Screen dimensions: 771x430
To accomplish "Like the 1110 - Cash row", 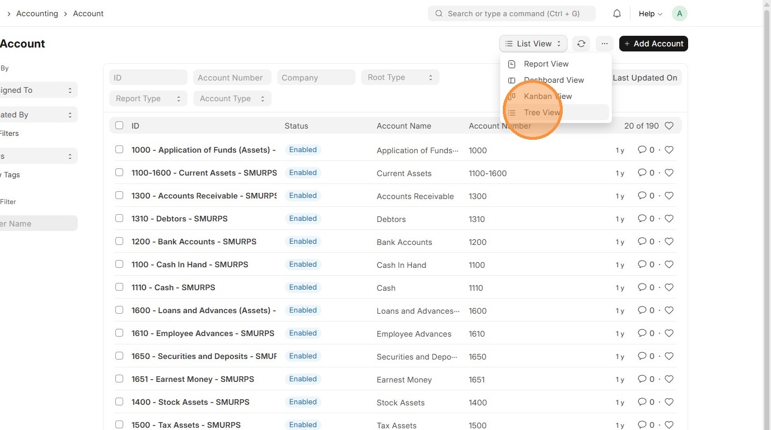I will pos(669,287).
